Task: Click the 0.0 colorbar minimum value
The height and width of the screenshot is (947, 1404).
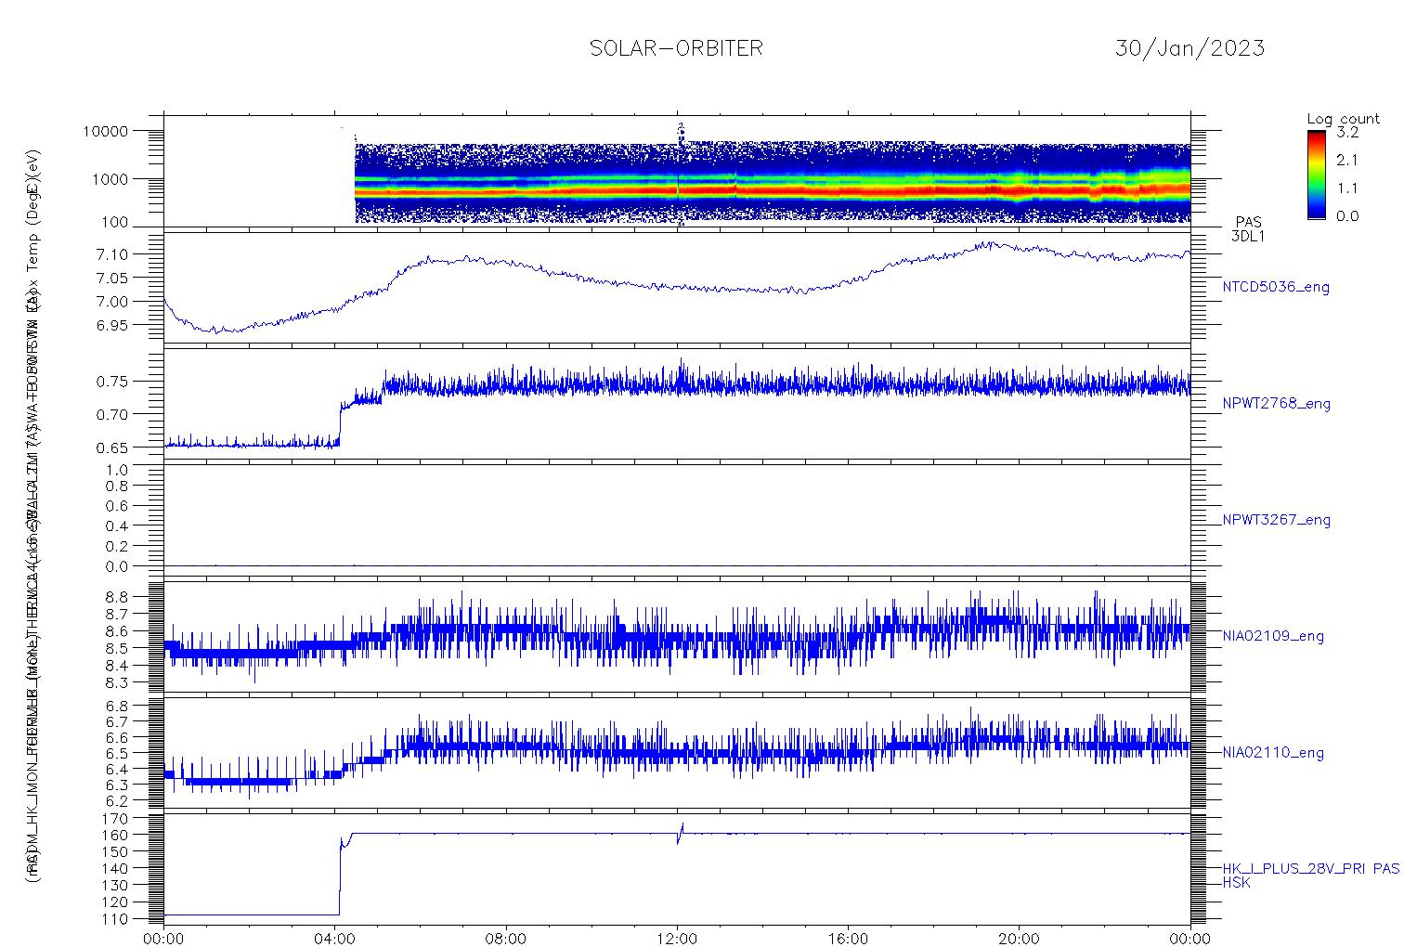Action: coord(1347,216)
